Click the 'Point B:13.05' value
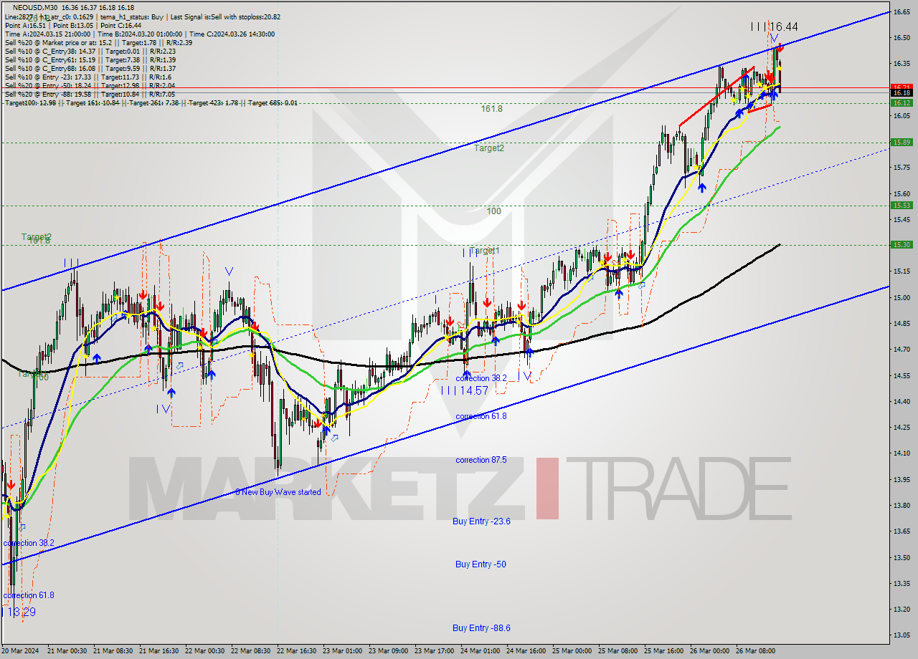 (73, 25)
